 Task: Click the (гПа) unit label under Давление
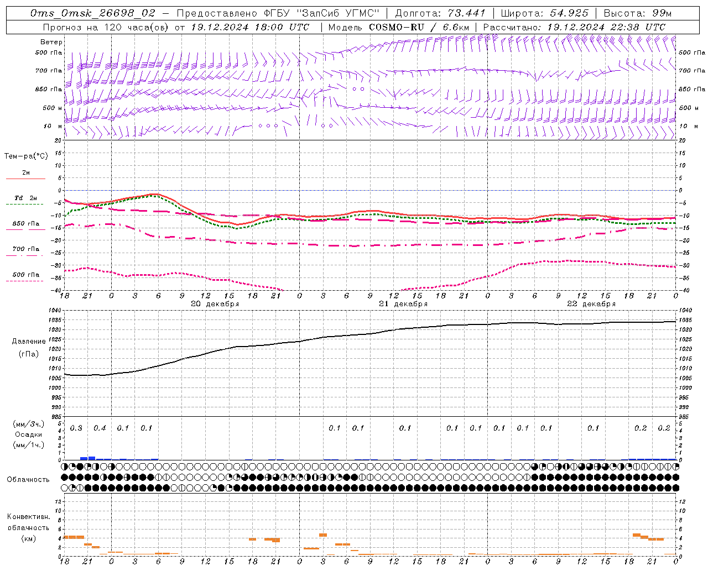click(29, 354)
